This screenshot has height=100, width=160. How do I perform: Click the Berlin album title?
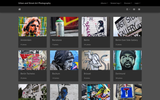click(87, 40)
